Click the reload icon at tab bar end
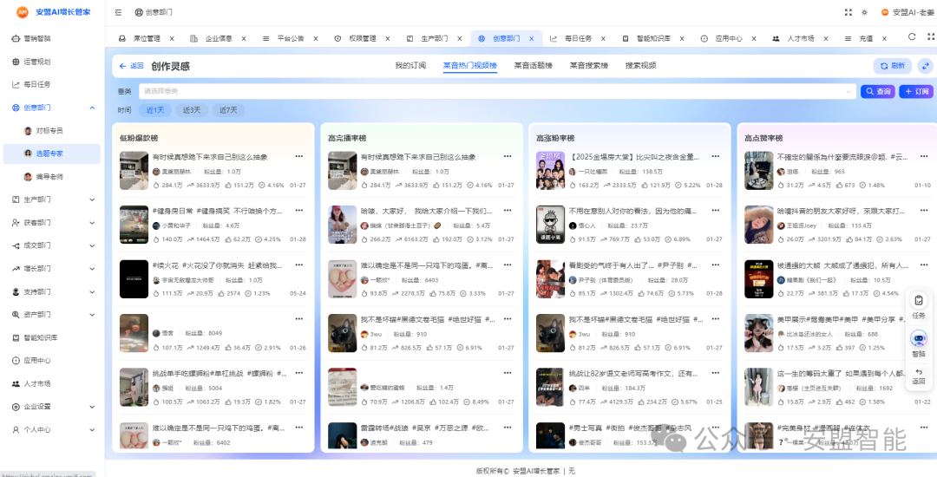This screenshot has width=937, height=477. point(911,36)
